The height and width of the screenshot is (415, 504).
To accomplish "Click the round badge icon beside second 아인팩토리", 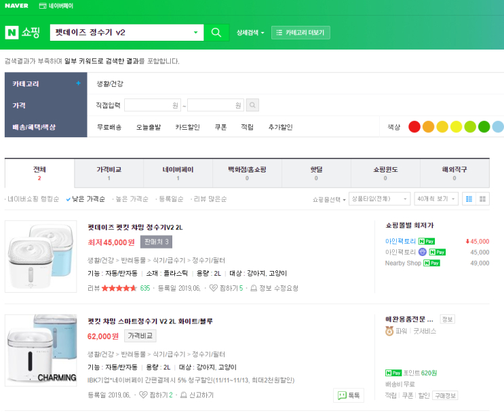I will (x=422, y=252).
